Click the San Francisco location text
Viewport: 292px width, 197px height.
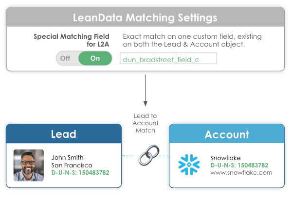click(x=71, y=164)
